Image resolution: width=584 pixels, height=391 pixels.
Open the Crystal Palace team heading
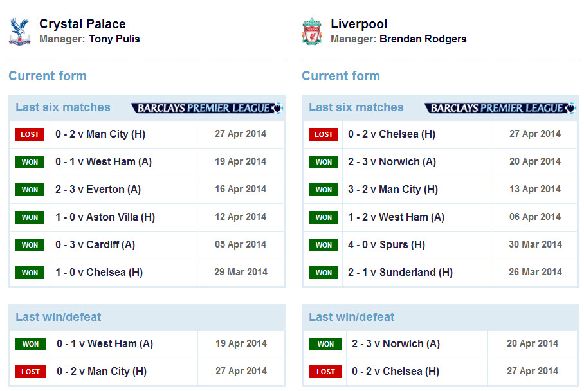point(82,24)
